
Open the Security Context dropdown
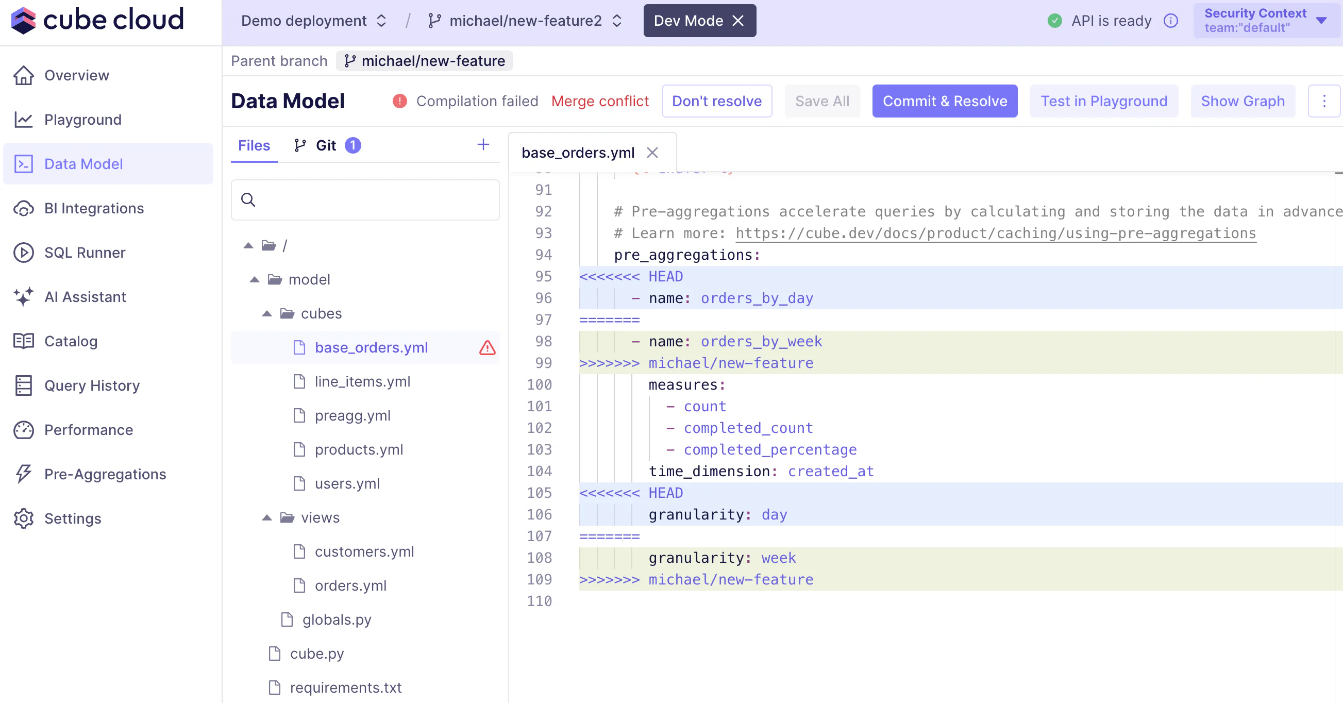[x=1266, y=21]
